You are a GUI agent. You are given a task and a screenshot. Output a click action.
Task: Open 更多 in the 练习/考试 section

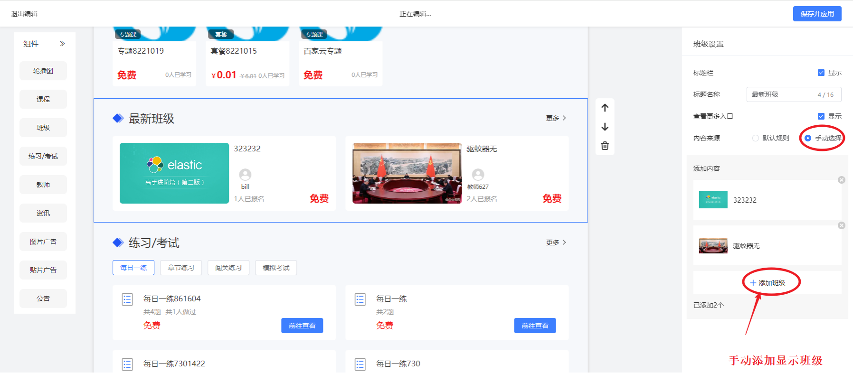[x=556, y=242]
